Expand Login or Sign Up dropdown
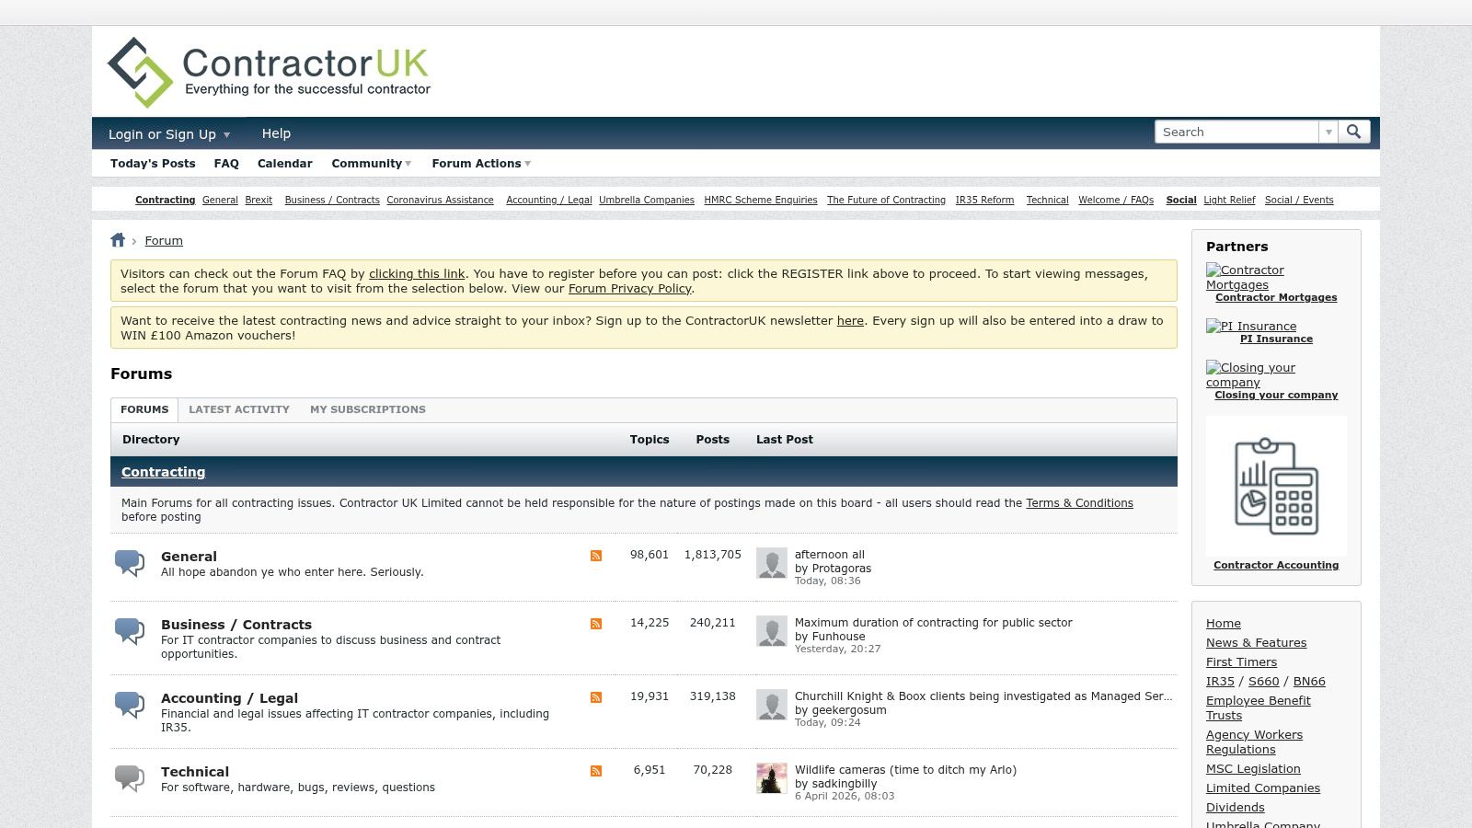The image size is (1472, 828). click(169, 134)
